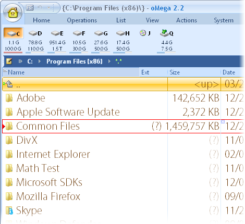Viewport: 245px width, 224px height.
Task: Click Program Files (x86) breadcrumb
Action: pos(75,61)
